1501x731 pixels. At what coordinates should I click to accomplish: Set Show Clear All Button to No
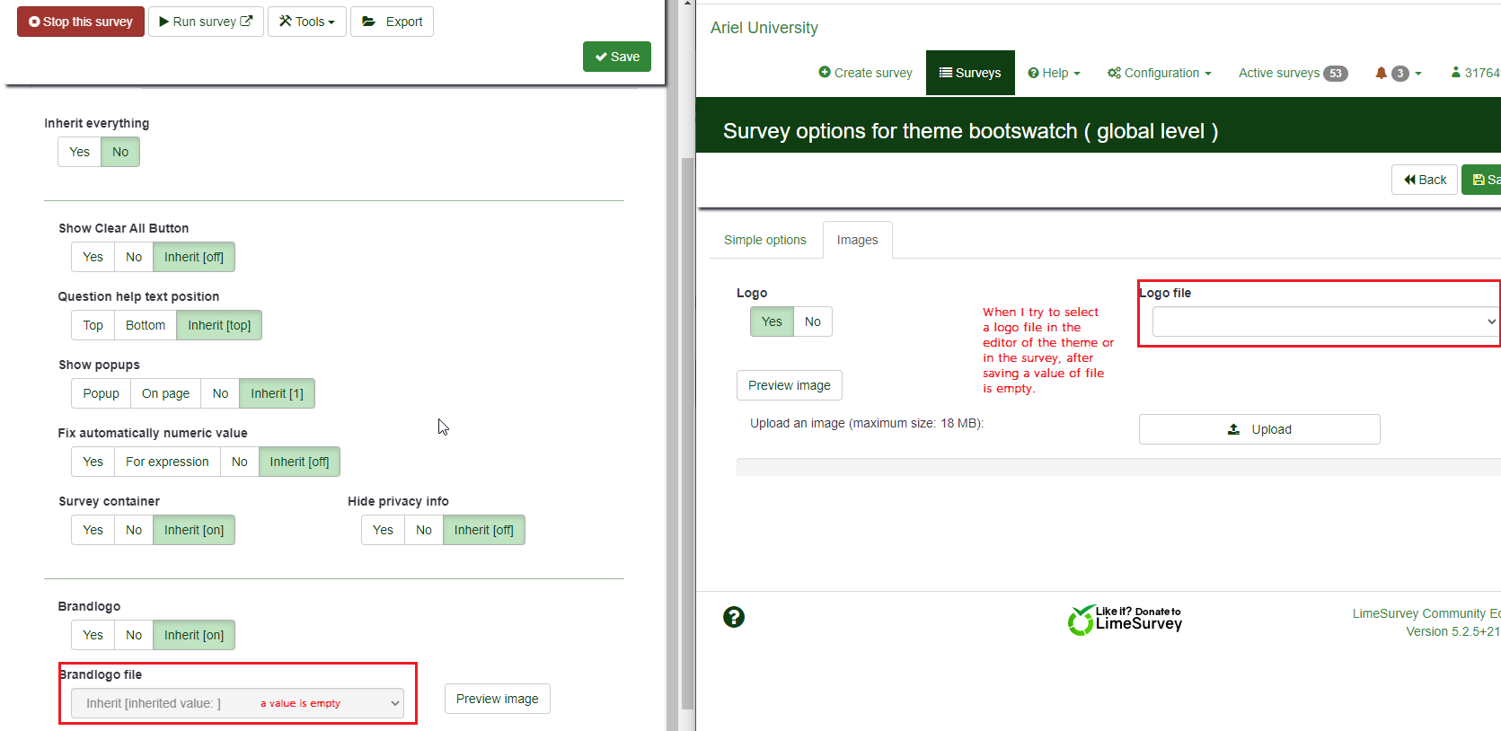tap(134, 257)
